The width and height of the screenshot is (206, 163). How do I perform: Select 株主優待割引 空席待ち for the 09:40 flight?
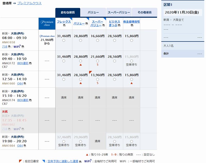tap(132, 61)
